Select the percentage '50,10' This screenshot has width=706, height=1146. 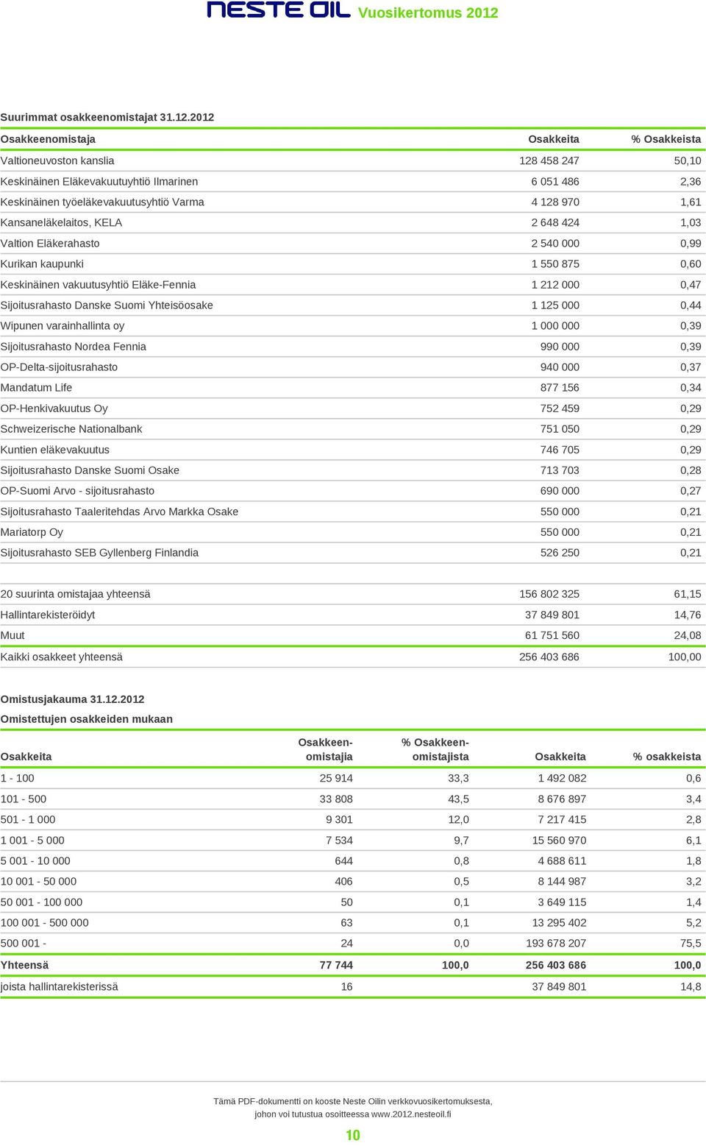[688, 160]
